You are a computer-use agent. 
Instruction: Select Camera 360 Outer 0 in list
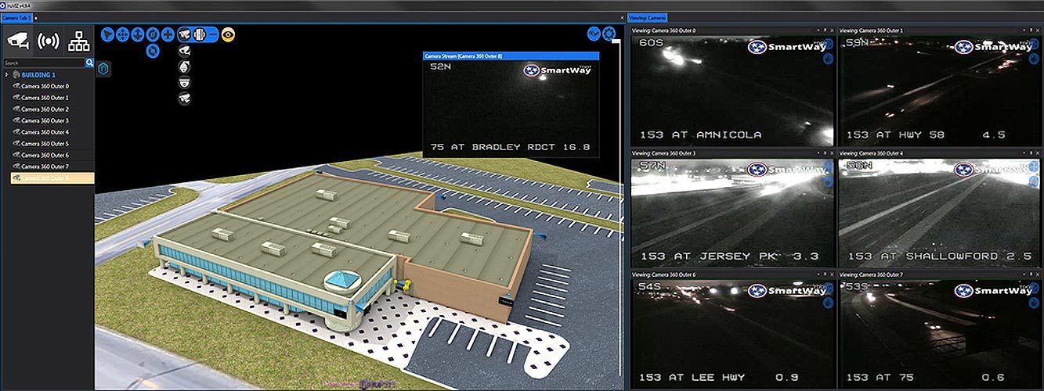tap(45, 86)
